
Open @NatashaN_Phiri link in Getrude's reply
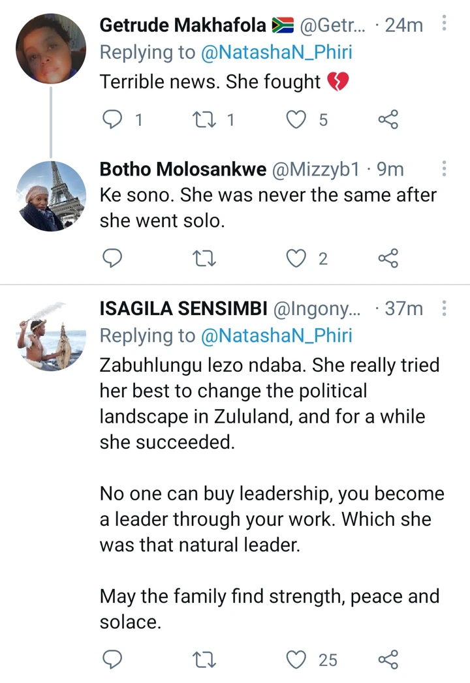click(276, 53)
